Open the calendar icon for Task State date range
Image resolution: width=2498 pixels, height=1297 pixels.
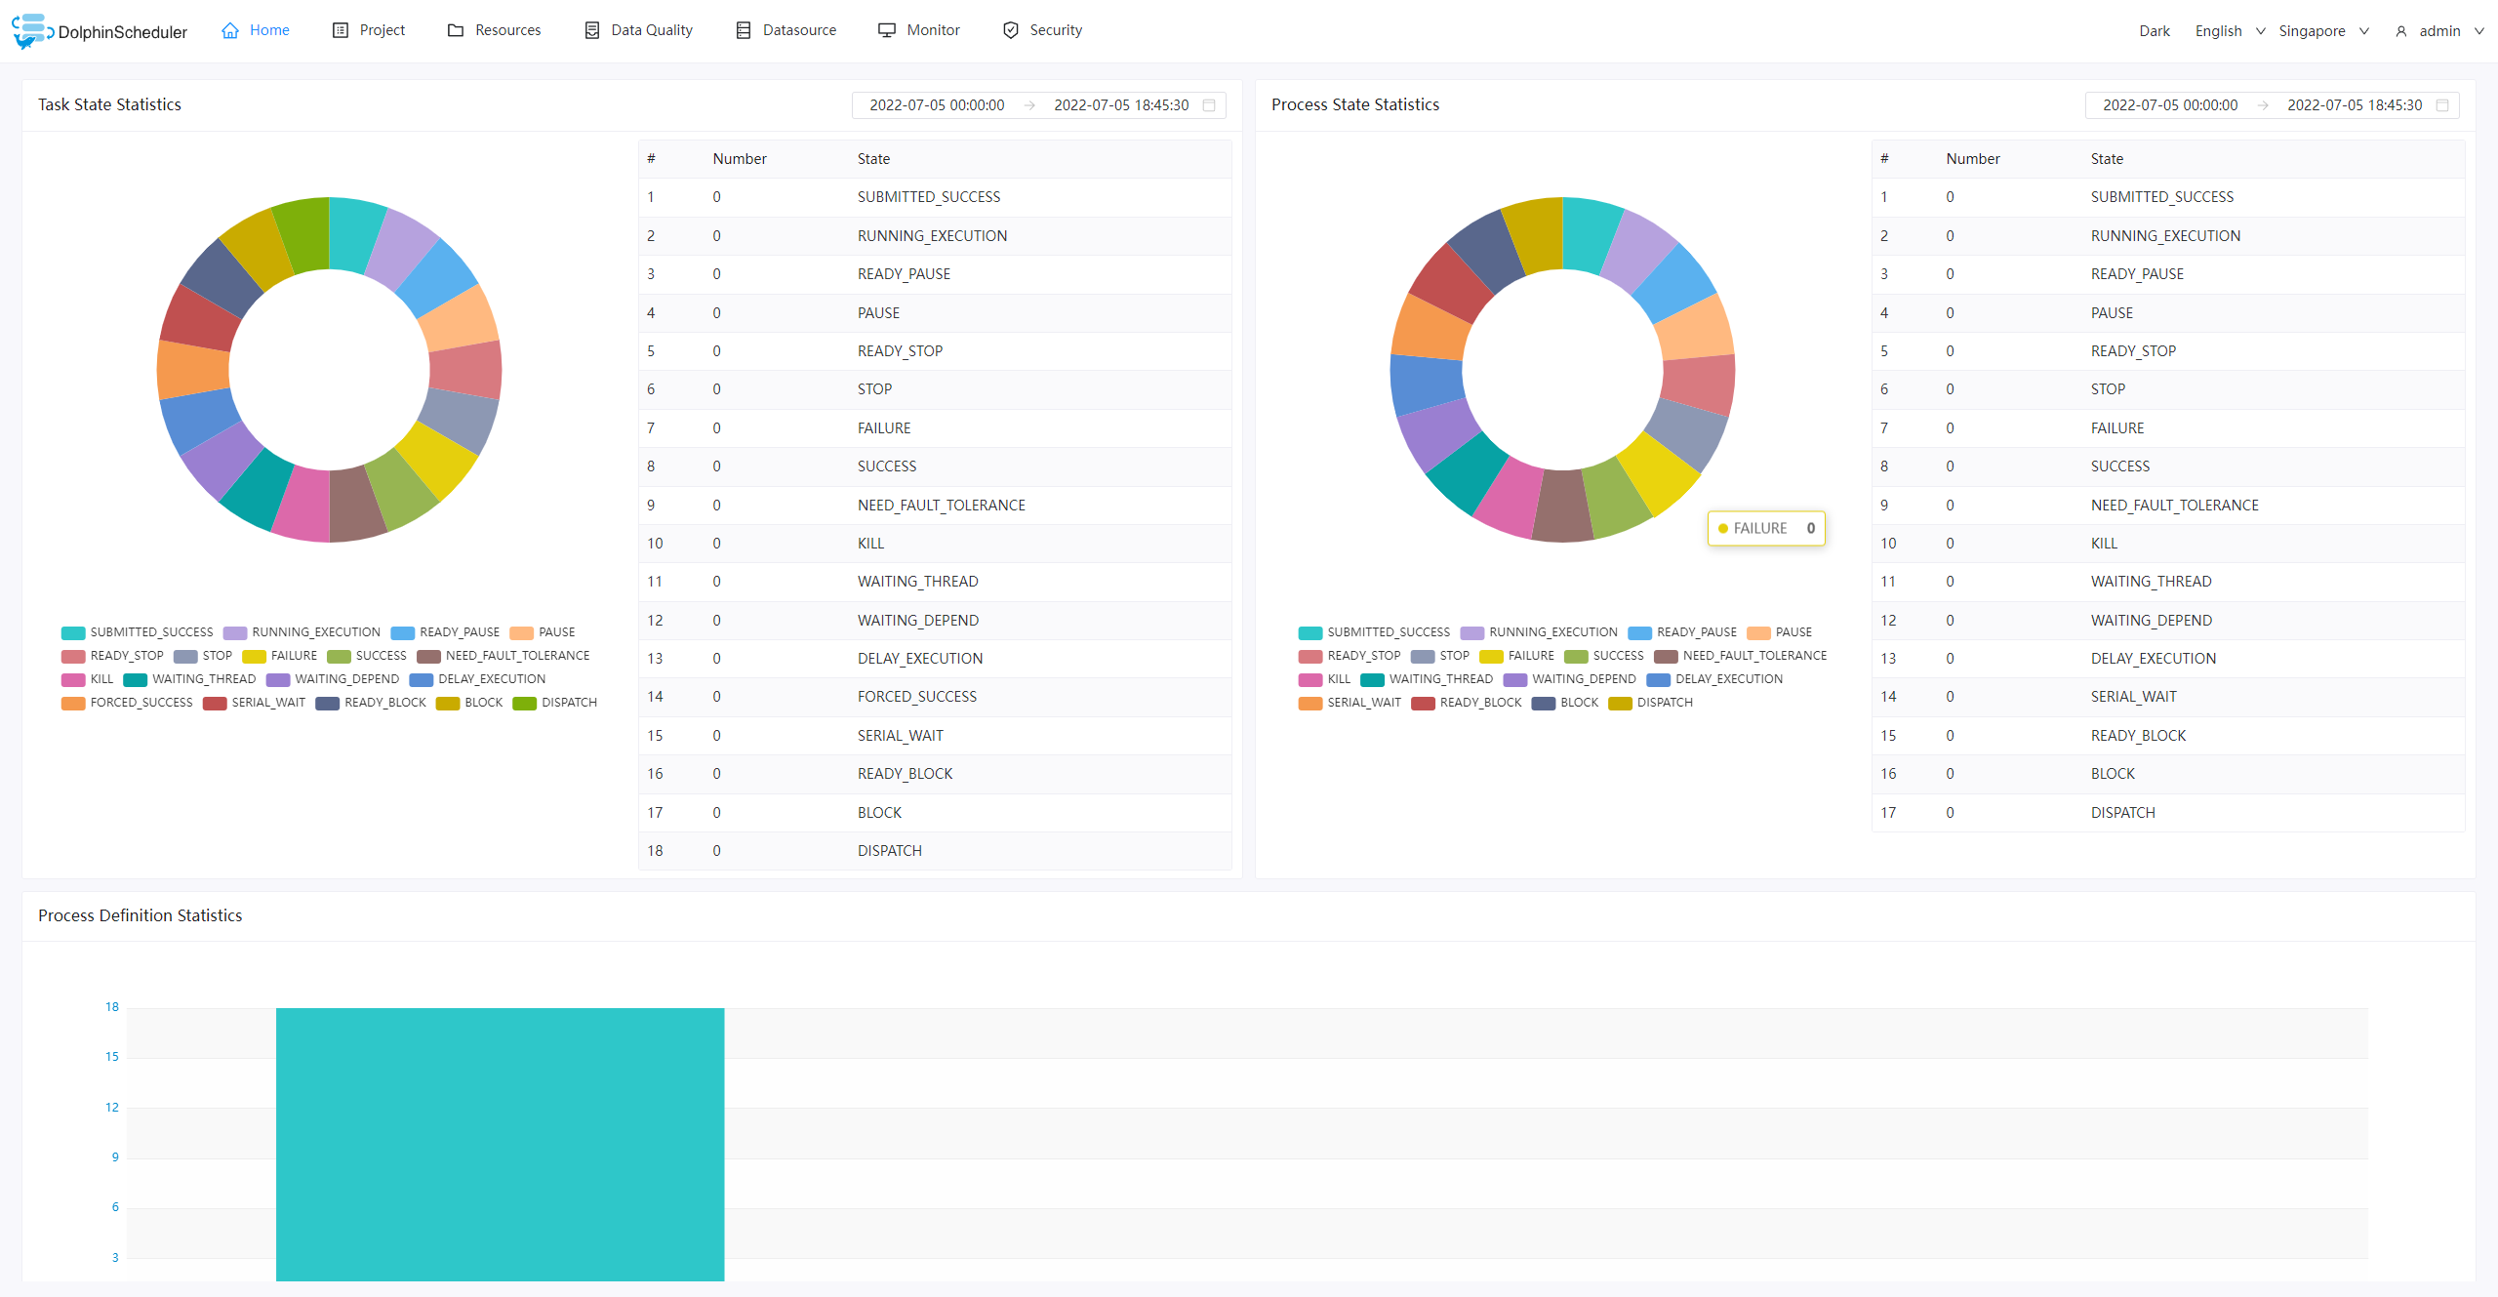(x=1207, y=105)
